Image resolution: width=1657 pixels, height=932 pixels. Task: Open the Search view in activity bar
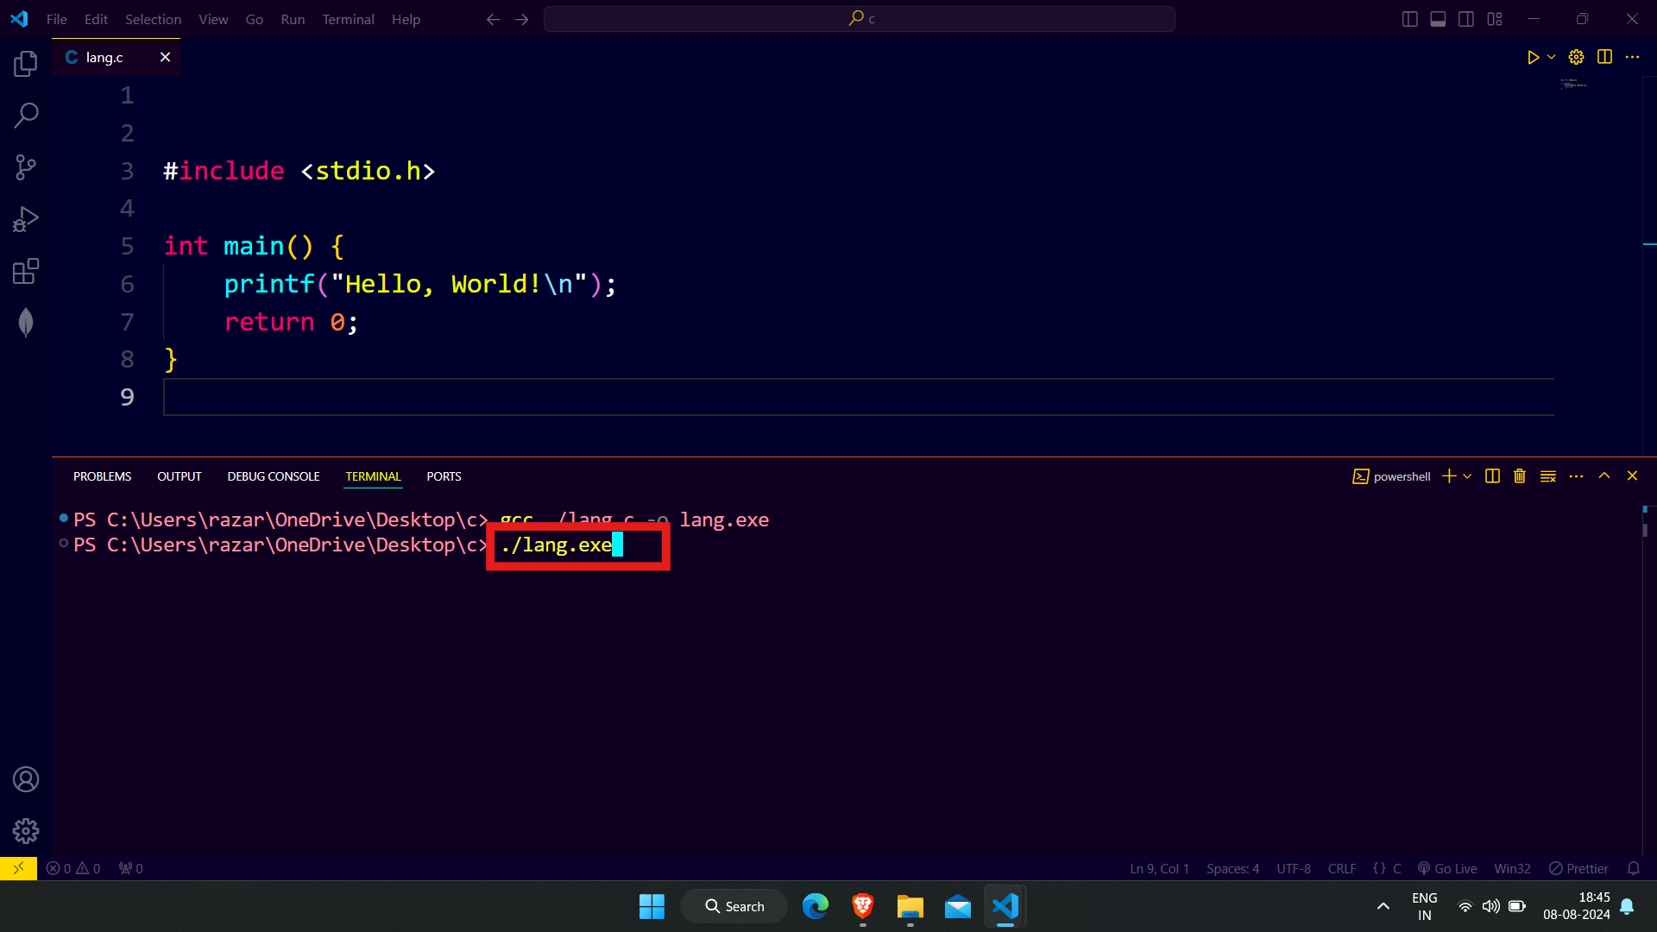(x=26, y=115)
